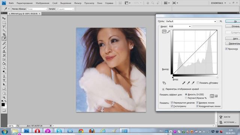Select the Hand tool in tools panel
The width and height of the screenshot is (240, 135).
[4, 93]
